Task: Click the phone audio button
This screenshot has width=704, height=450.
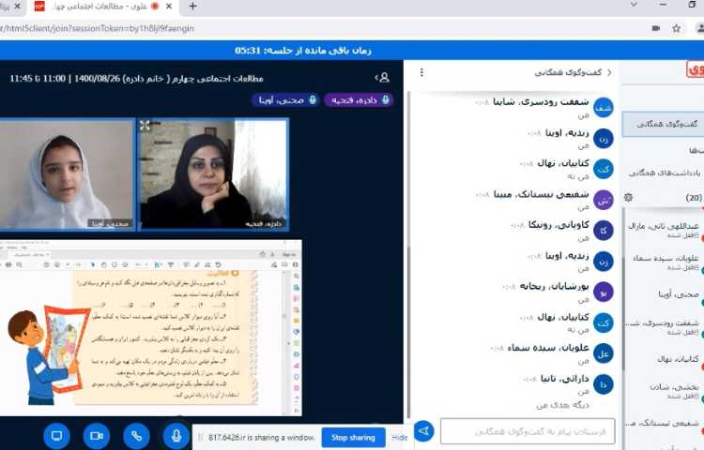Action: click(136, 436)
